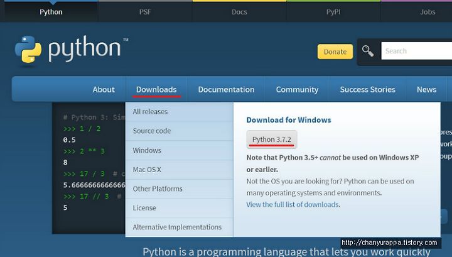Select Source code in Downloads submenu
The image size is (452, 257).
(x=180, y=131)
